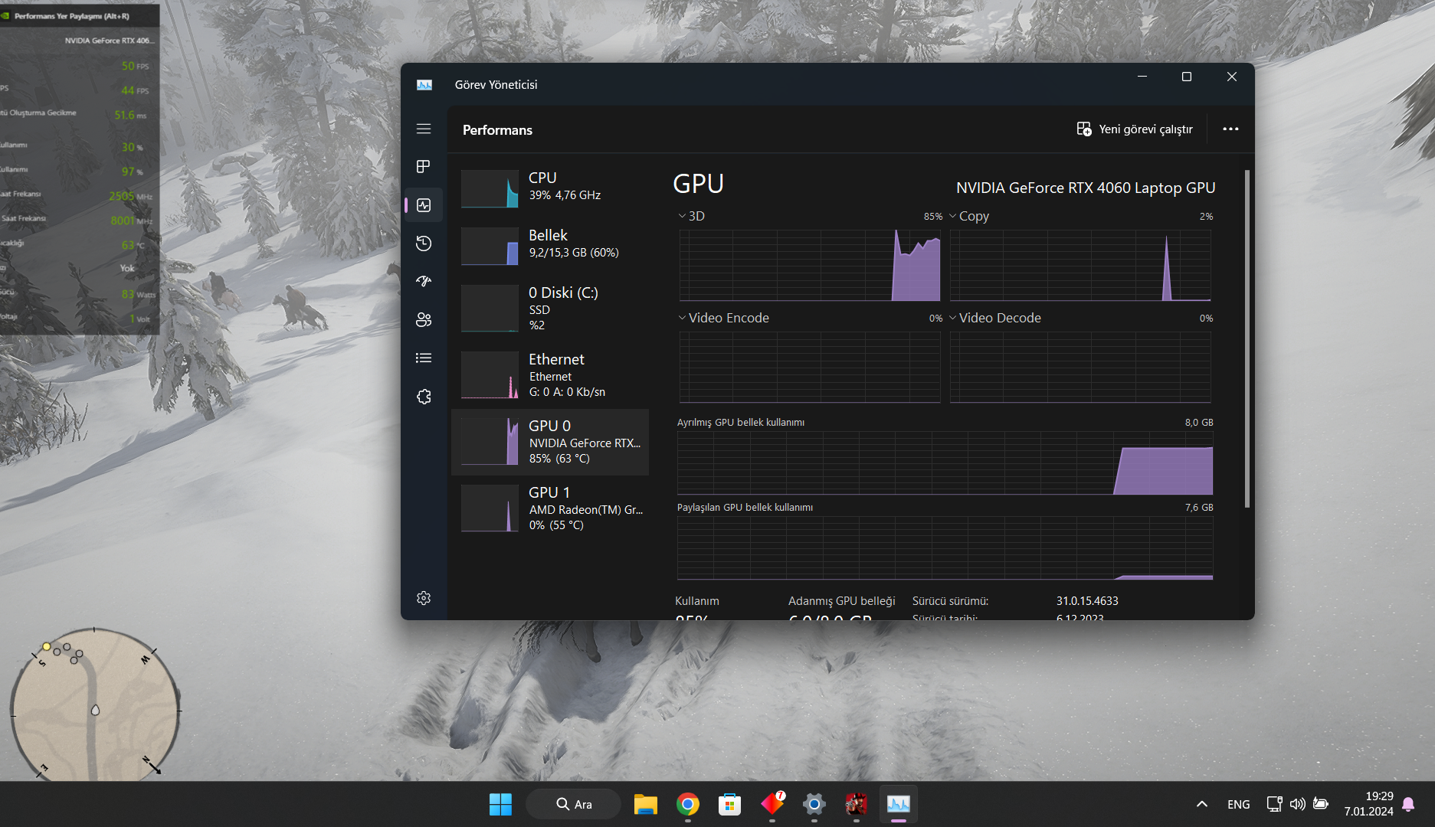Viewport: 1435px width, 827px height.
Task: Click the GPU panel vertical scrollbar
Action: click(1247, 338)
